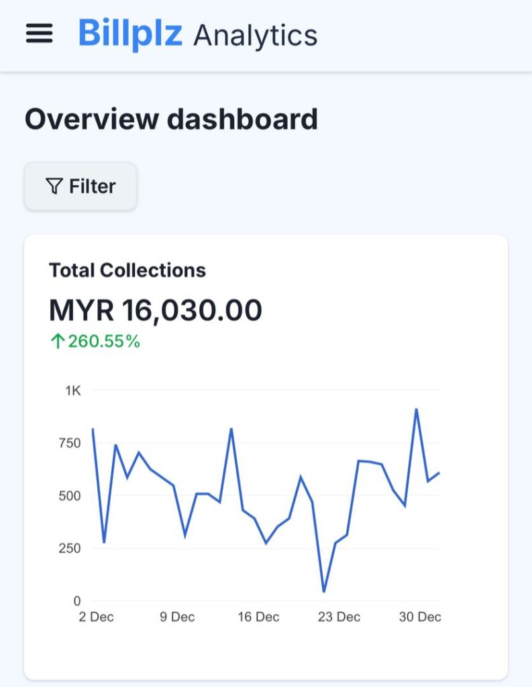The image size is (532, 687).
Task: Click the 30 Dec x-axis label
Action: [420, 617]
